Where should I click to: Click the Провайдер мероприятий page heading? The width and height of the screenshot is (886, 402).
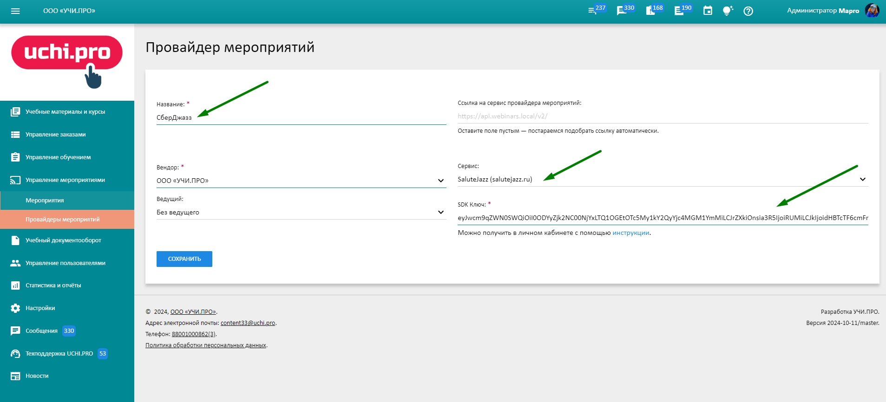point(230,47)
